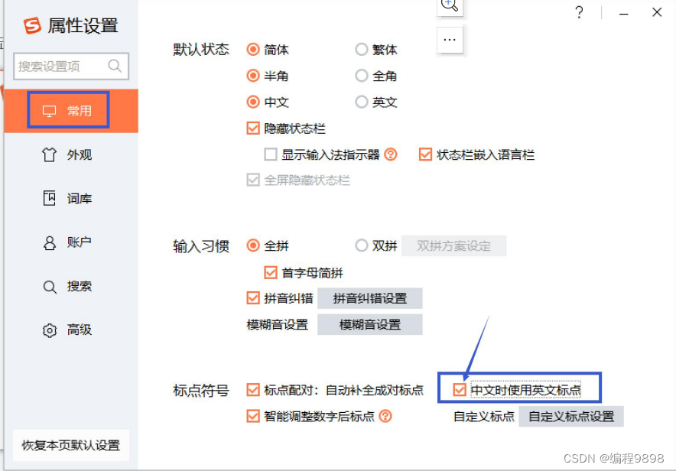Open help via the question mark icon
This screenshot has height=471, width=676.
pyautogui.click(x=579, y=12)
